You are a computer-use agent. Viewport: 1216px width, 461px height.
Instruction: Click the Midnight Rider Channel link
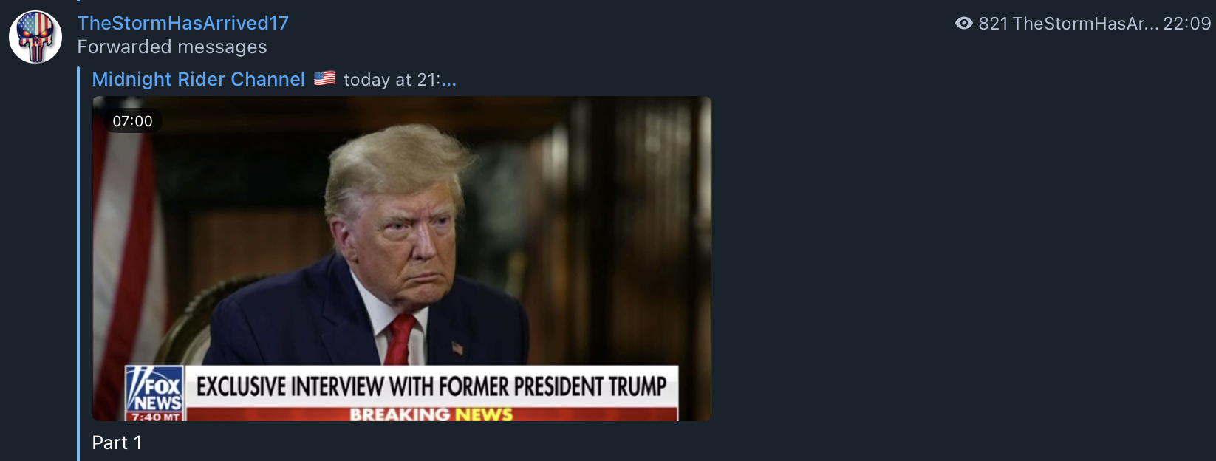pos(198,79)
